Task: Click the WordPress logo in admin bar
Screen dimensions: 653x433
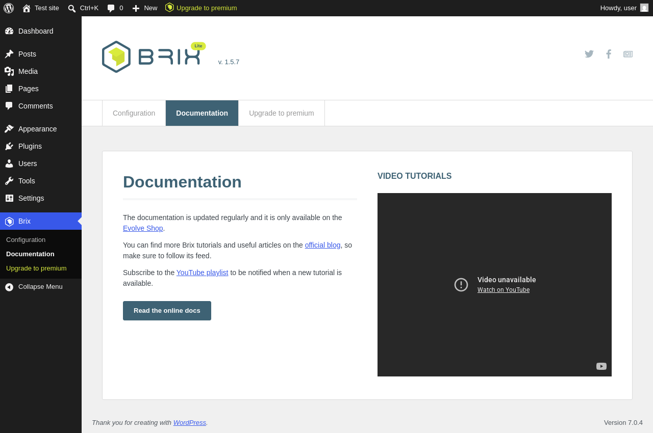Action: (x=9, y=8)
